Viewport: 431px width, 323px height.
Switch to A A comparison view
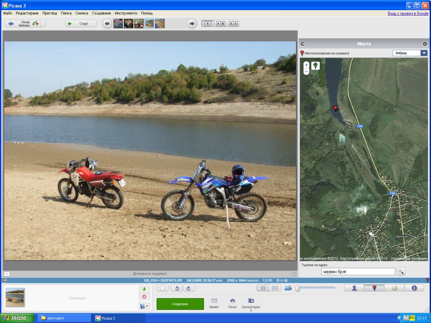pyautogui.click(x=233, y=24)
